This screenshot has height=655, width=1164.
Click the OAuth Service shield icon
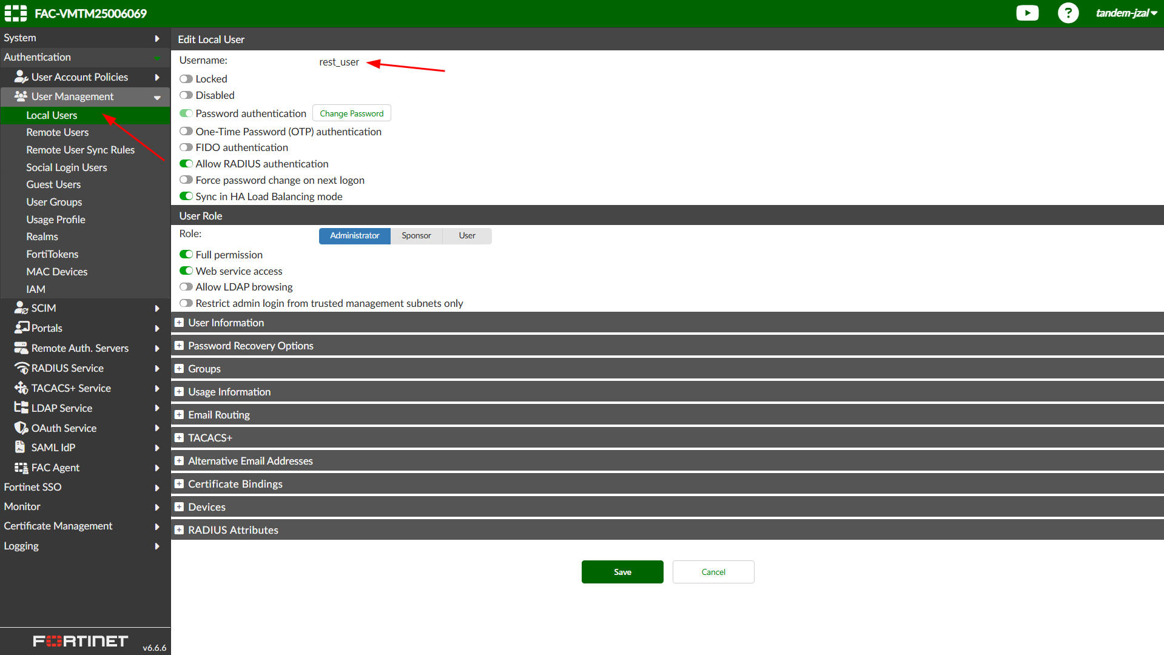click(x=21, y=428)
